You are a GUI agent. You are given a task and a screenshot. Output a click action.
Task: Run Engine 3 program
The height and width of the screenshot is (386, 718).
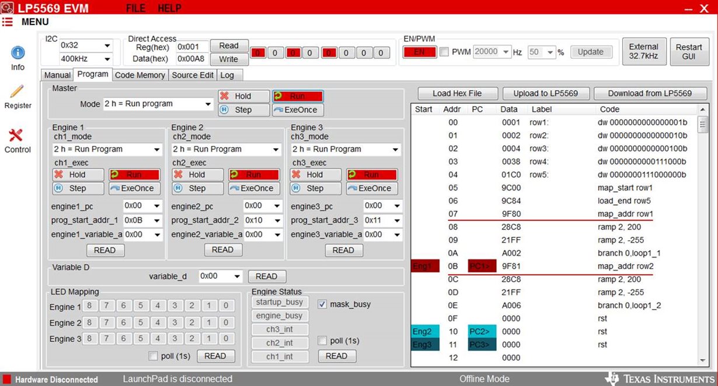pos(372,174)
